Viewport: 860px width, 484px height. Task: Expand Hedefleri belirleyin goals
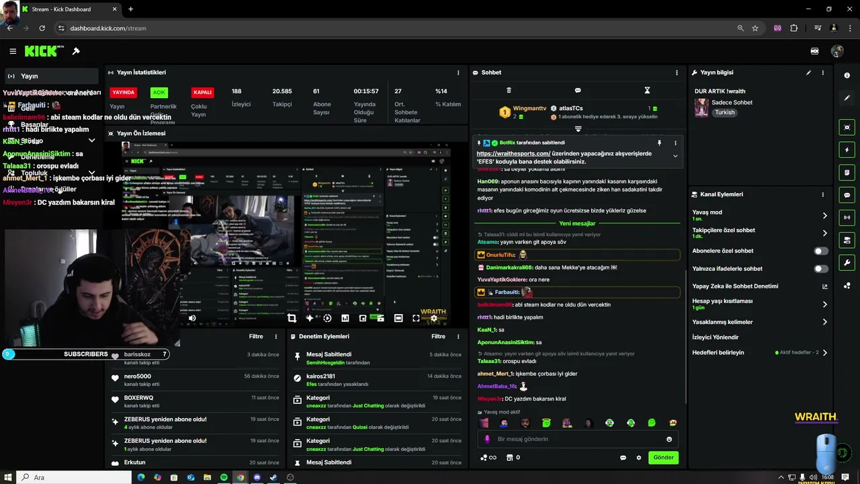[825, 352]
